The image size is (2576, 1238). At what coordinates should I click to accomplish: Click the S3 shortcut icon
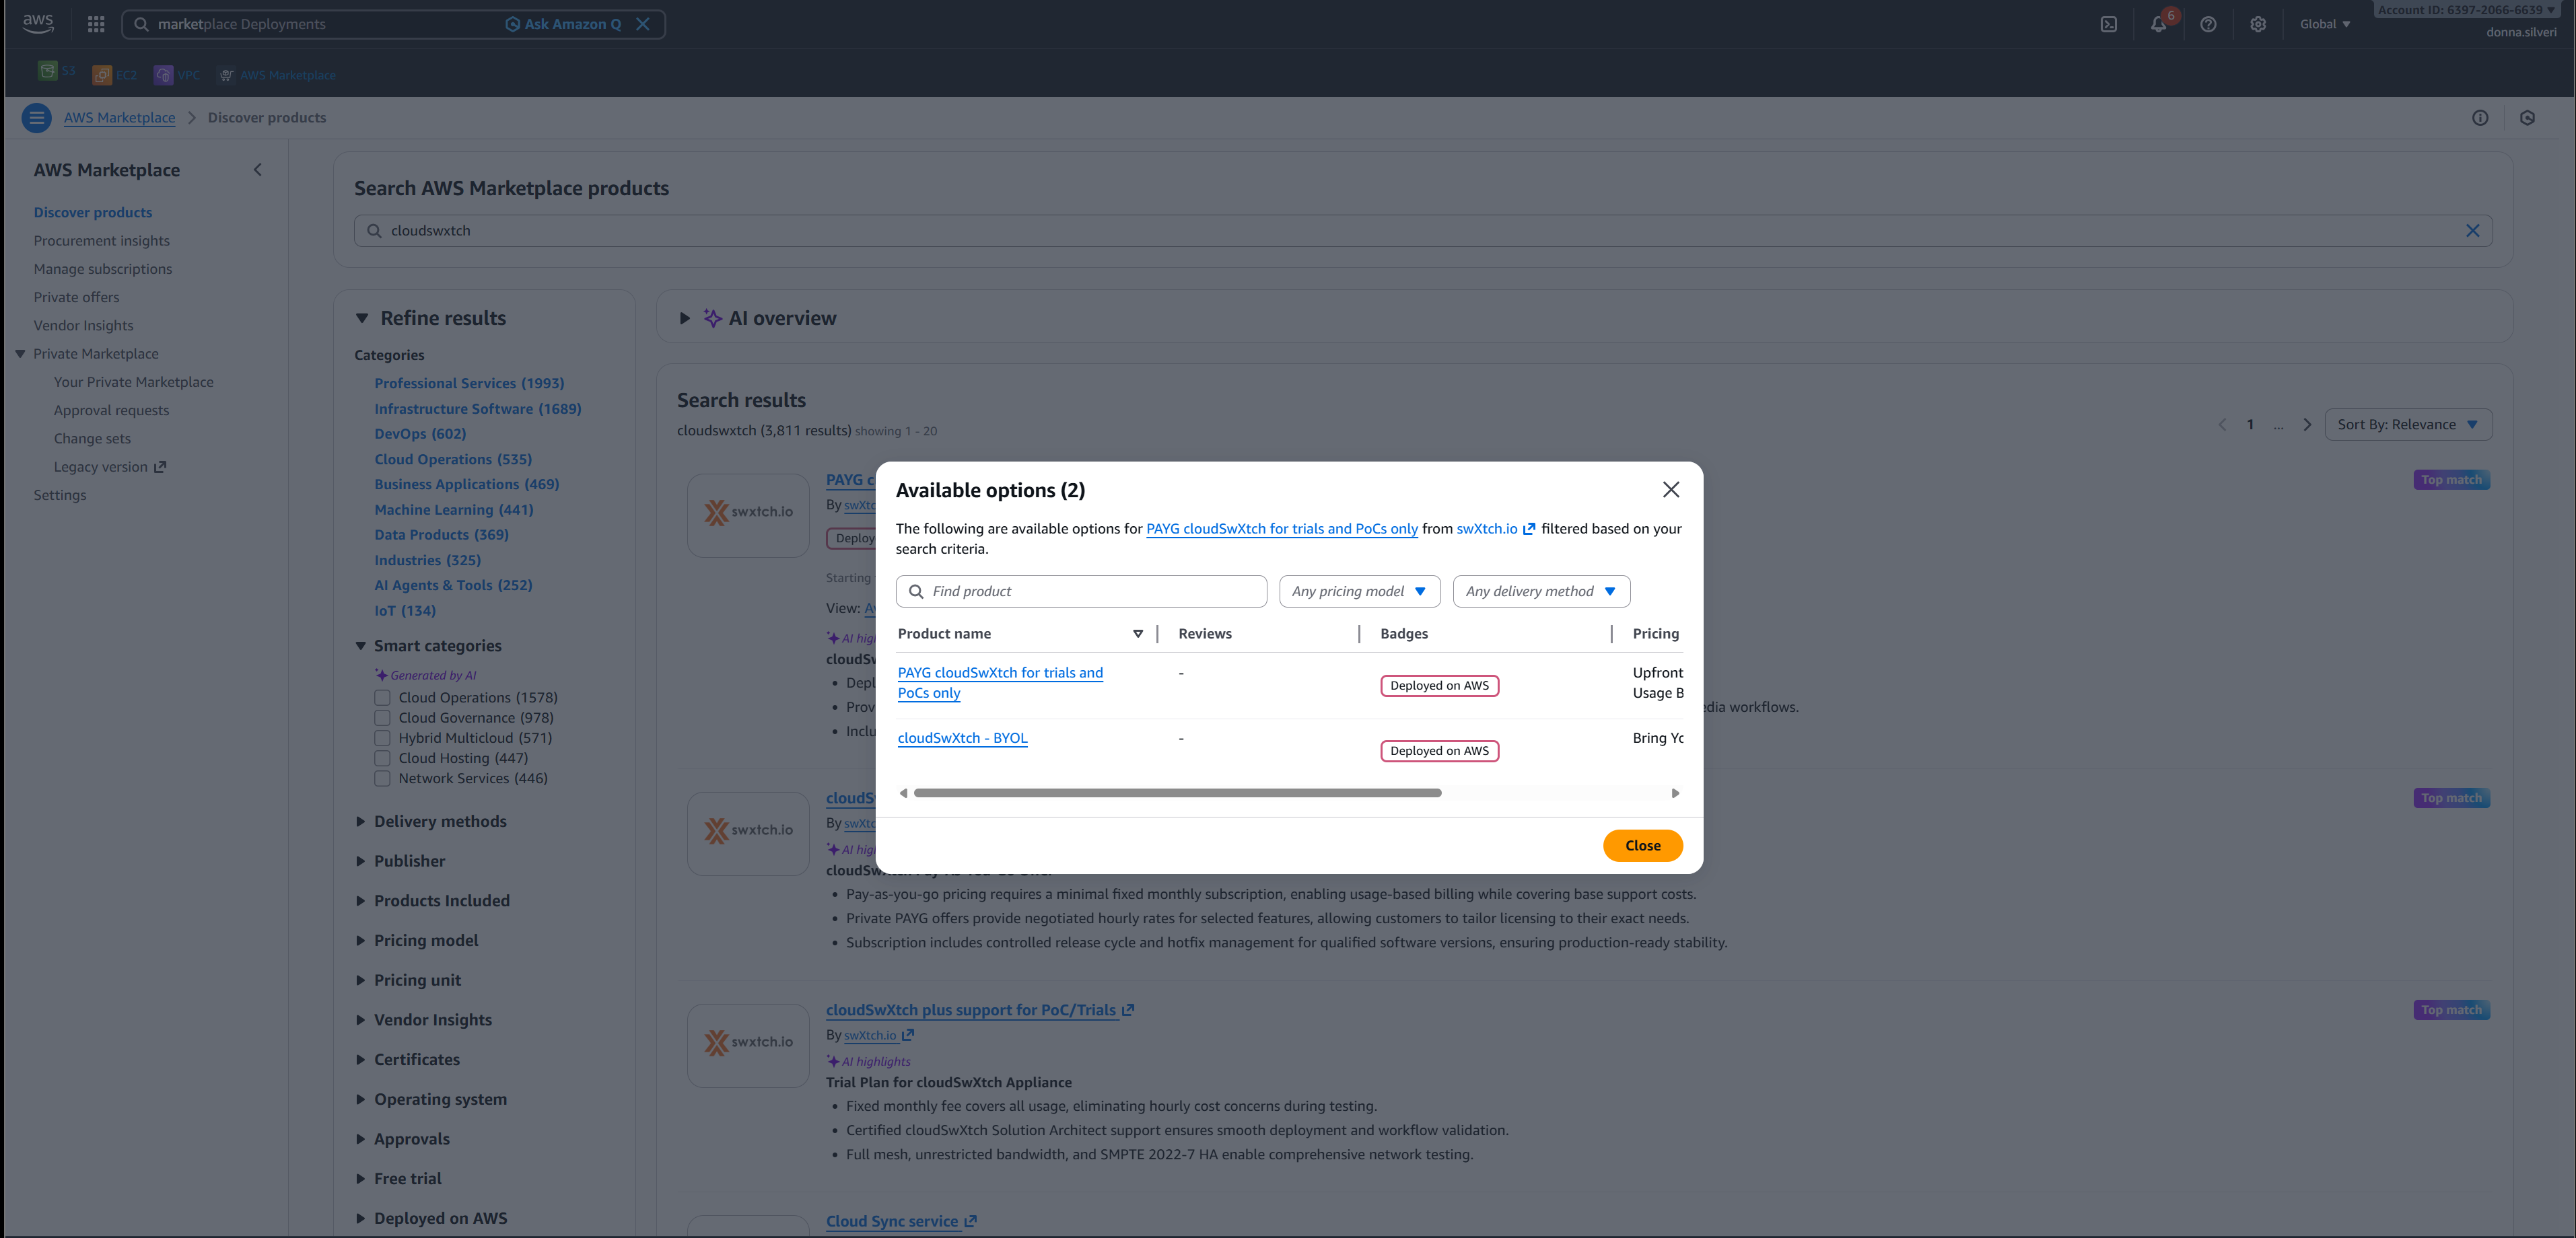click(47, 71)
